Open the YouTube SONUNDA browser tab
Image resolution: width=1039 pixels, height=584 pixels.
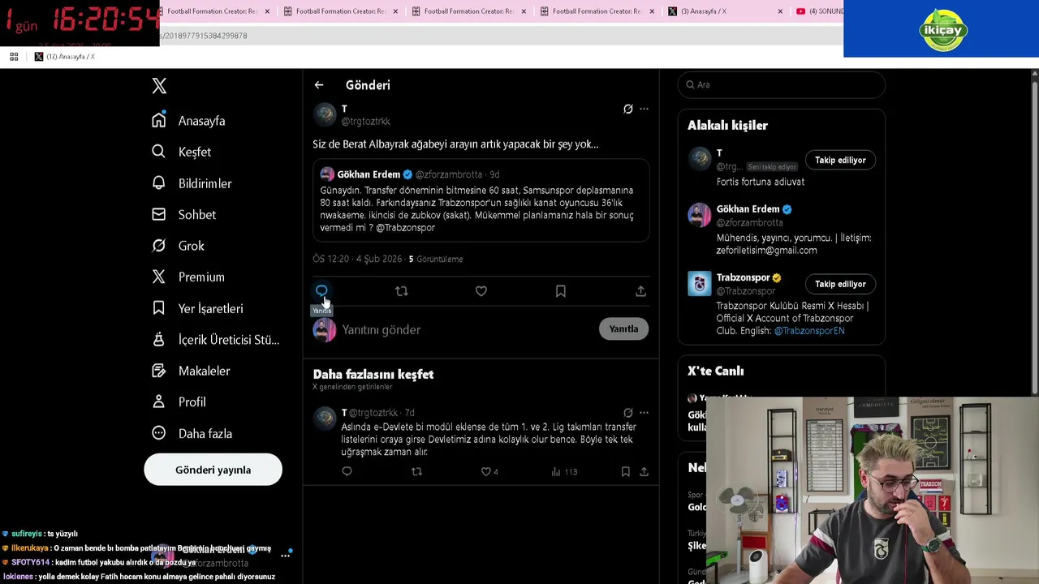coord(820,11)
